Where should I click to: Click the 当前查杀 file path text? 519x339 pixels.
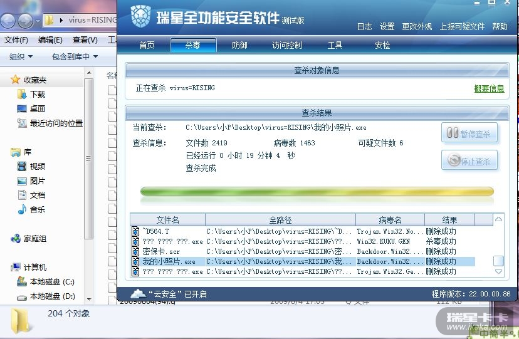coord(276,127)
